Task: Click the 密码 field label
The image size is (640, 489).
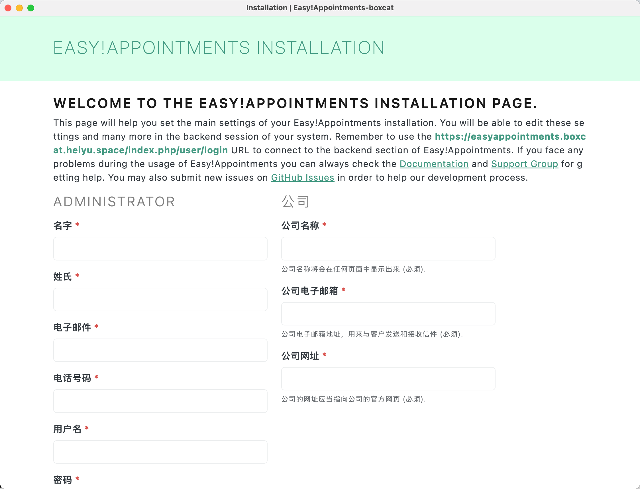Action: (63, 480)
